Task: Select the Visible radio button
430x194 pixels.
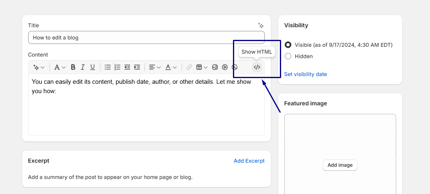Action: 288,45
